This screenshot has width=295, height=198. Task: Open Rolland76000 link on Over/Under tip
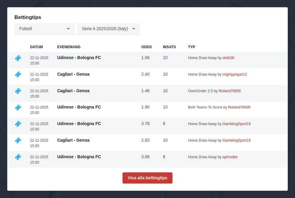click(230, 91)
